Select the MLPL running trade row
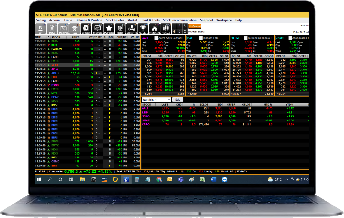344x218 pixels. pos(88,65)
